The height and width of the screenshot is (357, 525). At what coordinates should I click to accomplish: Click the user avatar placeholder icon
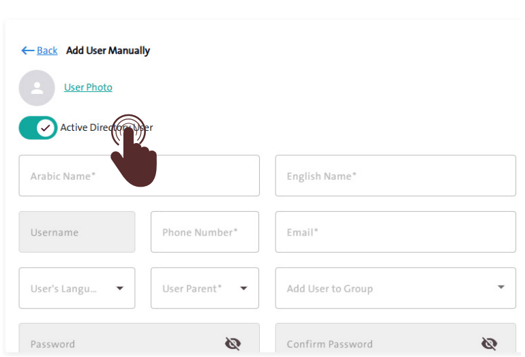pyautogui.click(x=37, y=88)
